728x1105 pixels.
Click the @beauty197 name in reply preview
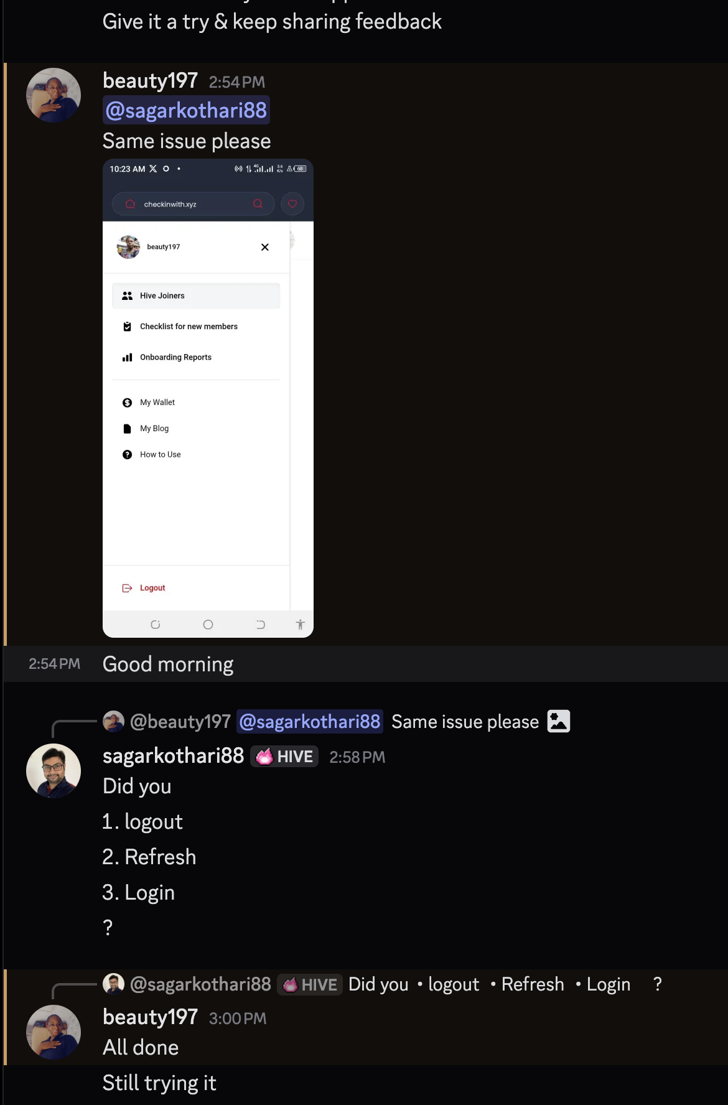point(180,722)
